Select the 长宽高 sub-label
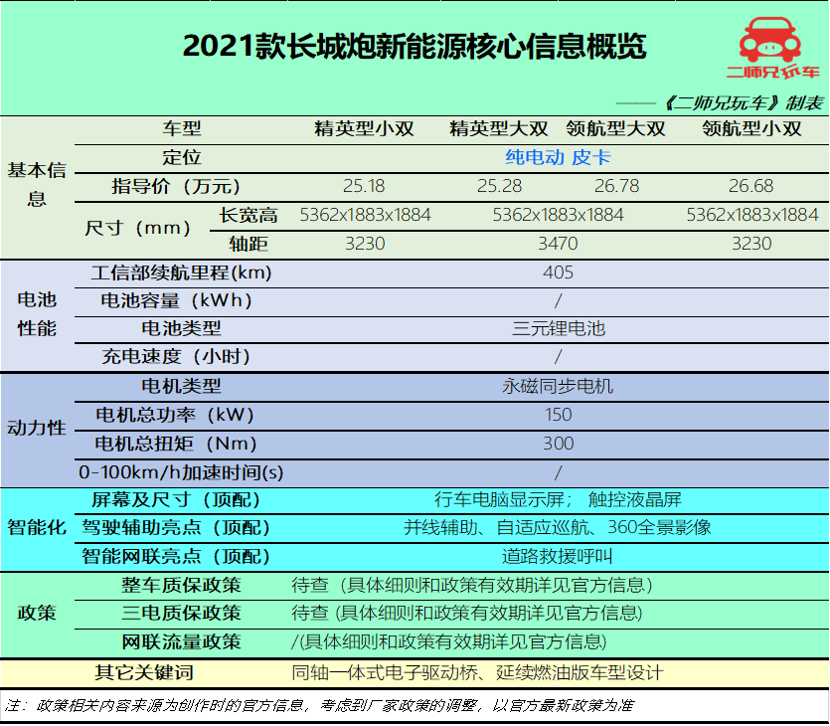Image resolution: width=830 pixels, height=726 pixels. pos(249,215)
